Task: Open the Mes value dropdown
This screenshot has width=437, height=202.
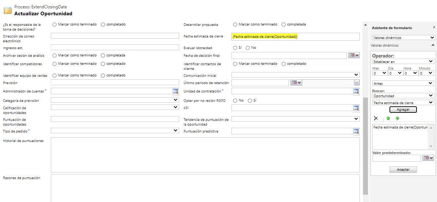Action: click(x=380, y=73)
